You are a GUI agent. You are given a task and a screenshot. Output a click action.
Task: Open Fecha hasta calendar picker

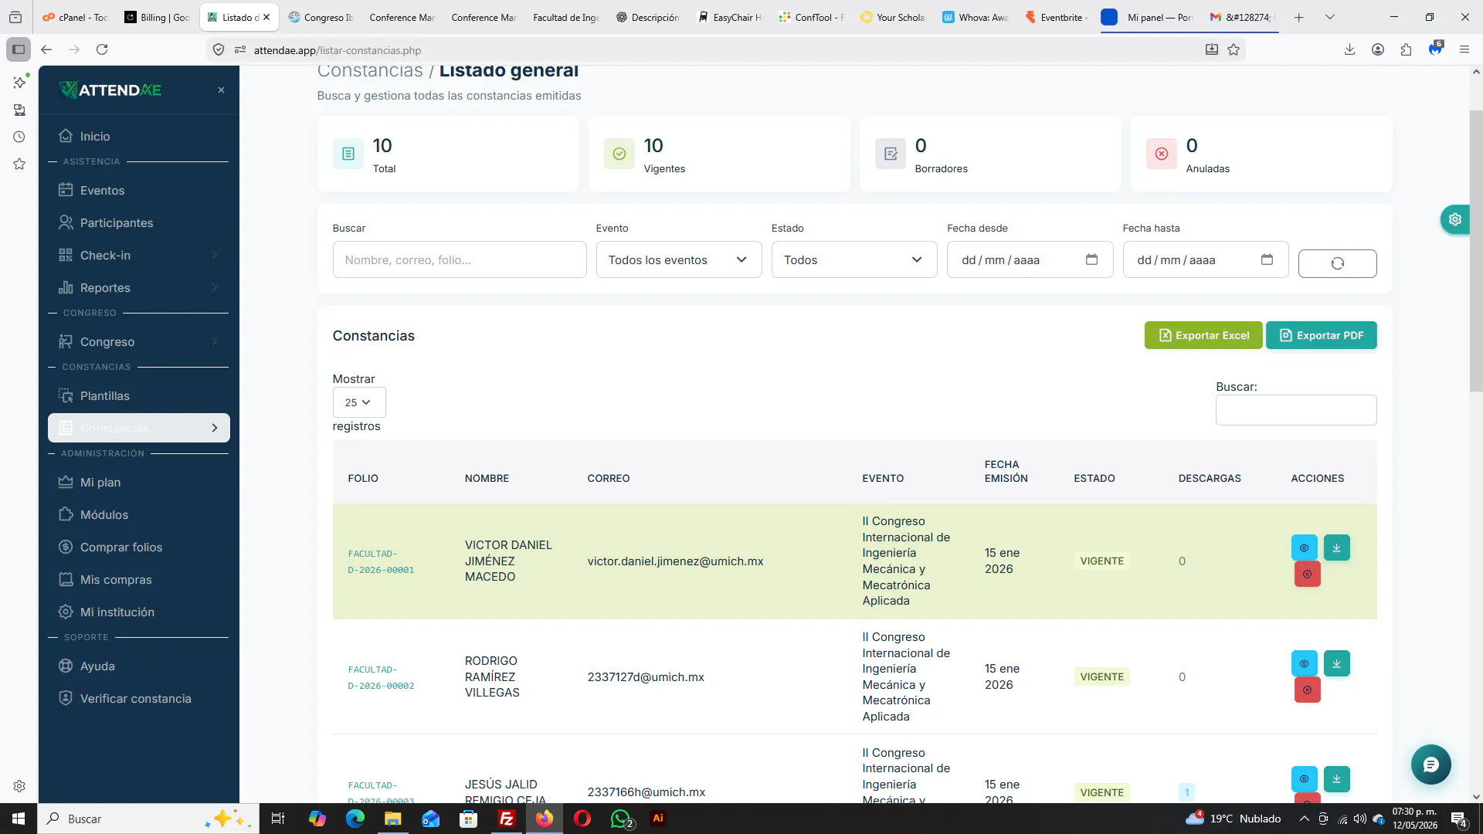(x=1267, y=259)
